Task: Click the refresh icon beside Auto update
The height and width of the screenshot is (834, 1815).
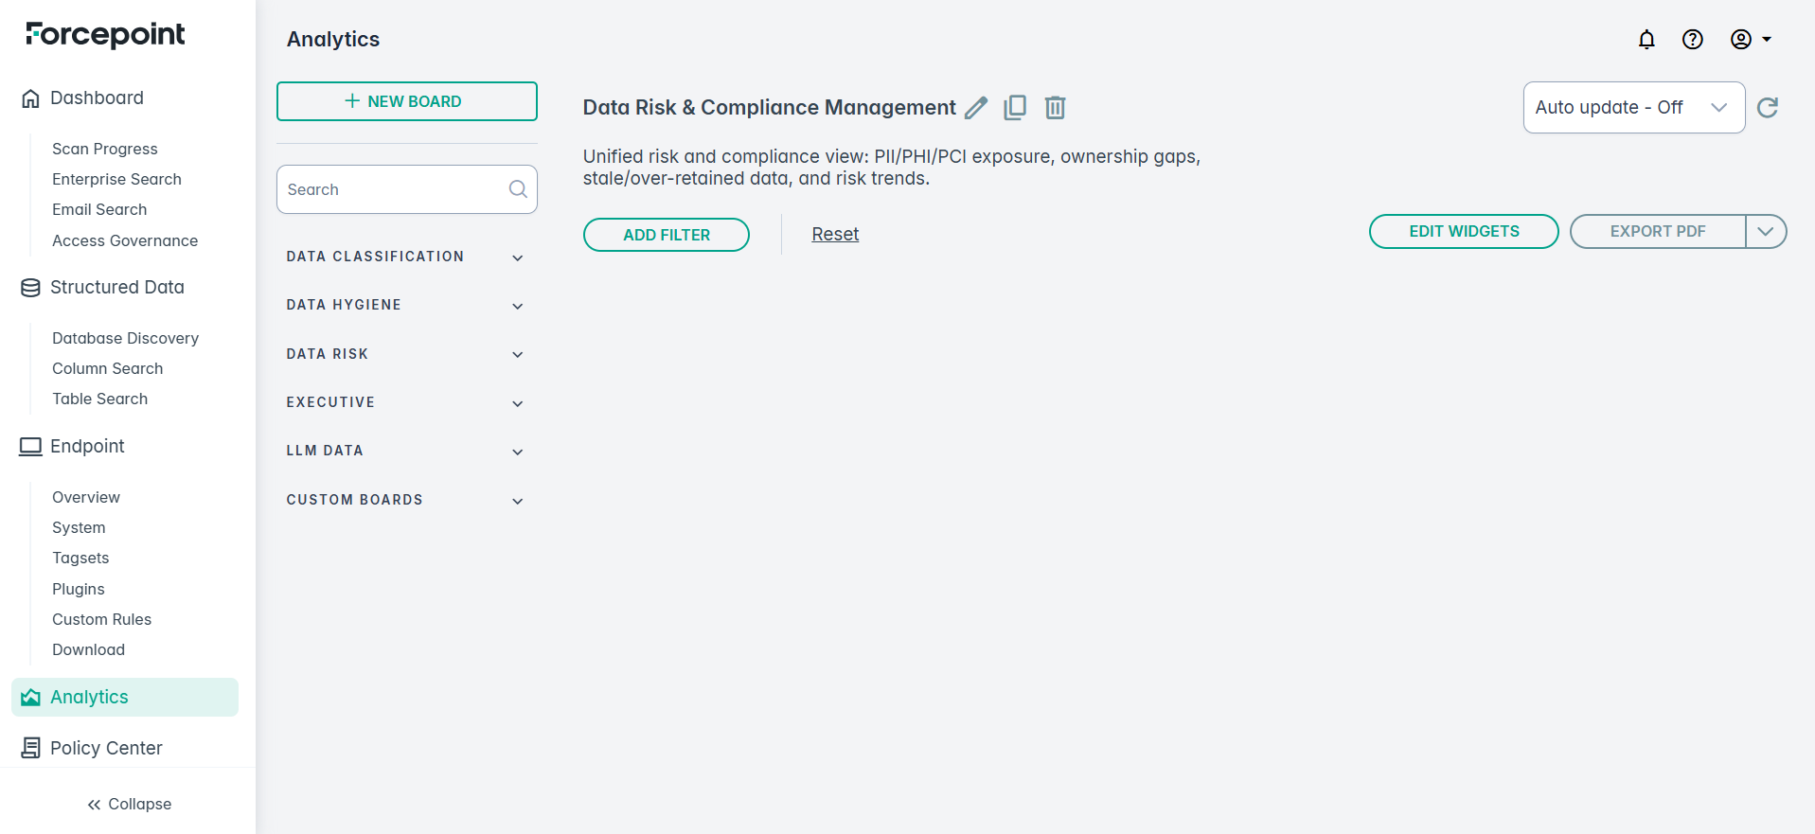Action: pos(1767,108)
